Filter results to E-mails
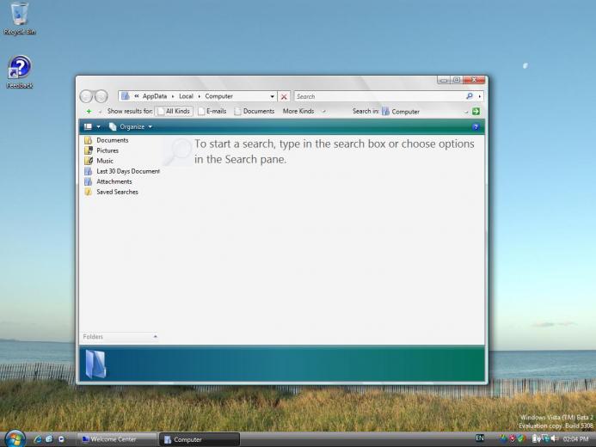 (x=212, y=111)
